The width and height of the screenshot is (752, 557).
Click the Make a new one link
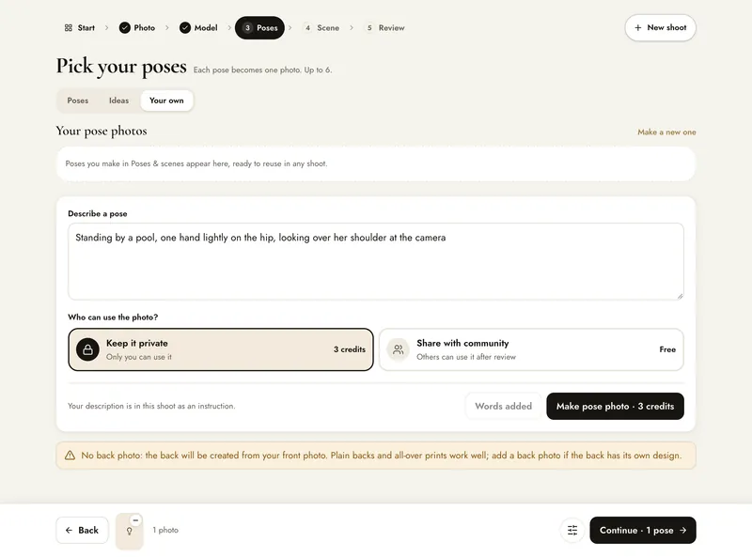666,132
